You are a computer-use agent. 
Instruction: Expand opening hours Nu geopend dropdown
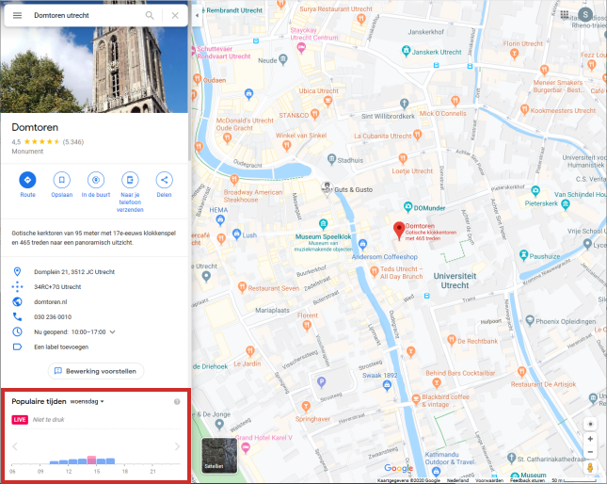112,331
